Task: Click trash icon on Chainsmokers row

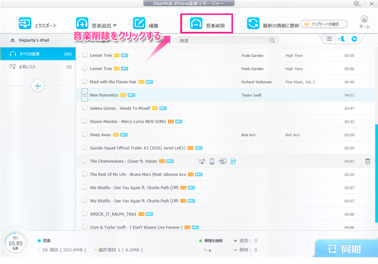Action: pos(368,162)
